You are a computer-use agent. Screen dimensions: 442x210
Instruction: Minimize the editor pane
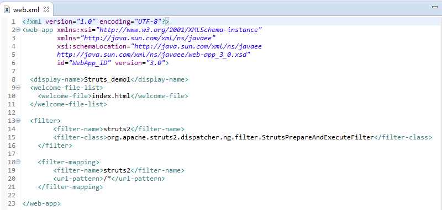tap(435, 7)
